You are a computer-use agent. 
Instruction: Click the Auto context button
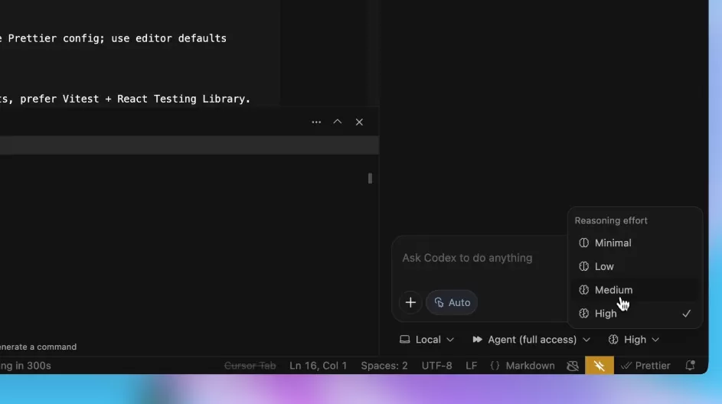pyautogui.click(x=451, y=302)
